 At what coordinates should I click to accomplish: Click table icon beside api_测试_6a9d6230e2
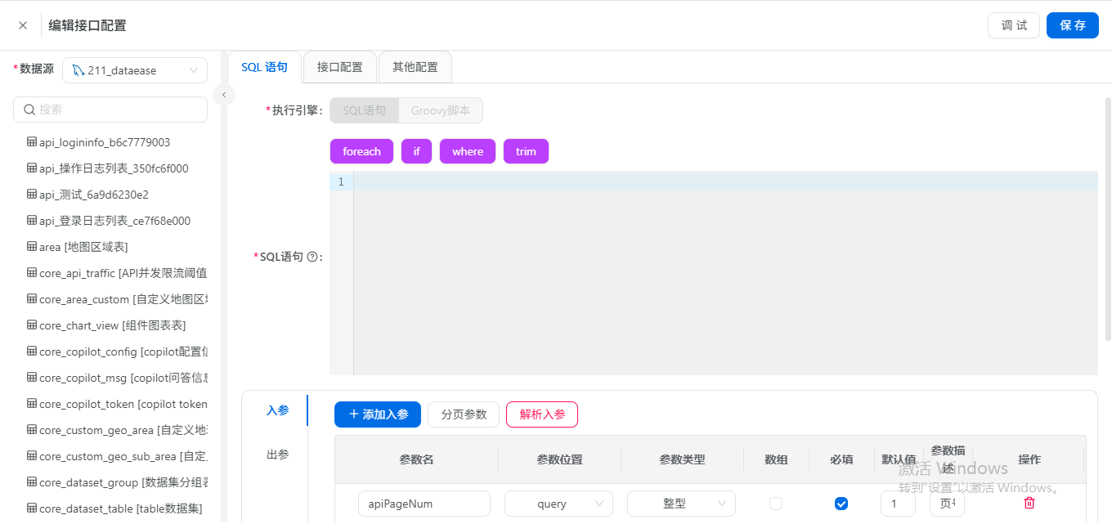(32, 195)
